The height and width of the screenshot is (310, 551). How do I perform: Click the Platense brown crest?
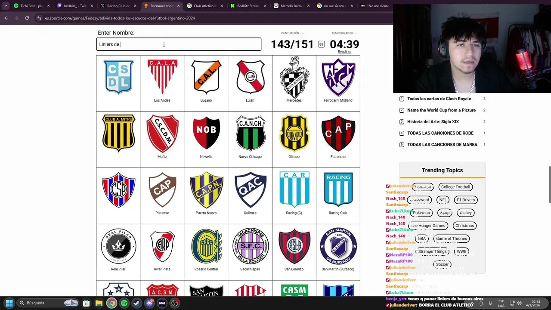point(162,189)
